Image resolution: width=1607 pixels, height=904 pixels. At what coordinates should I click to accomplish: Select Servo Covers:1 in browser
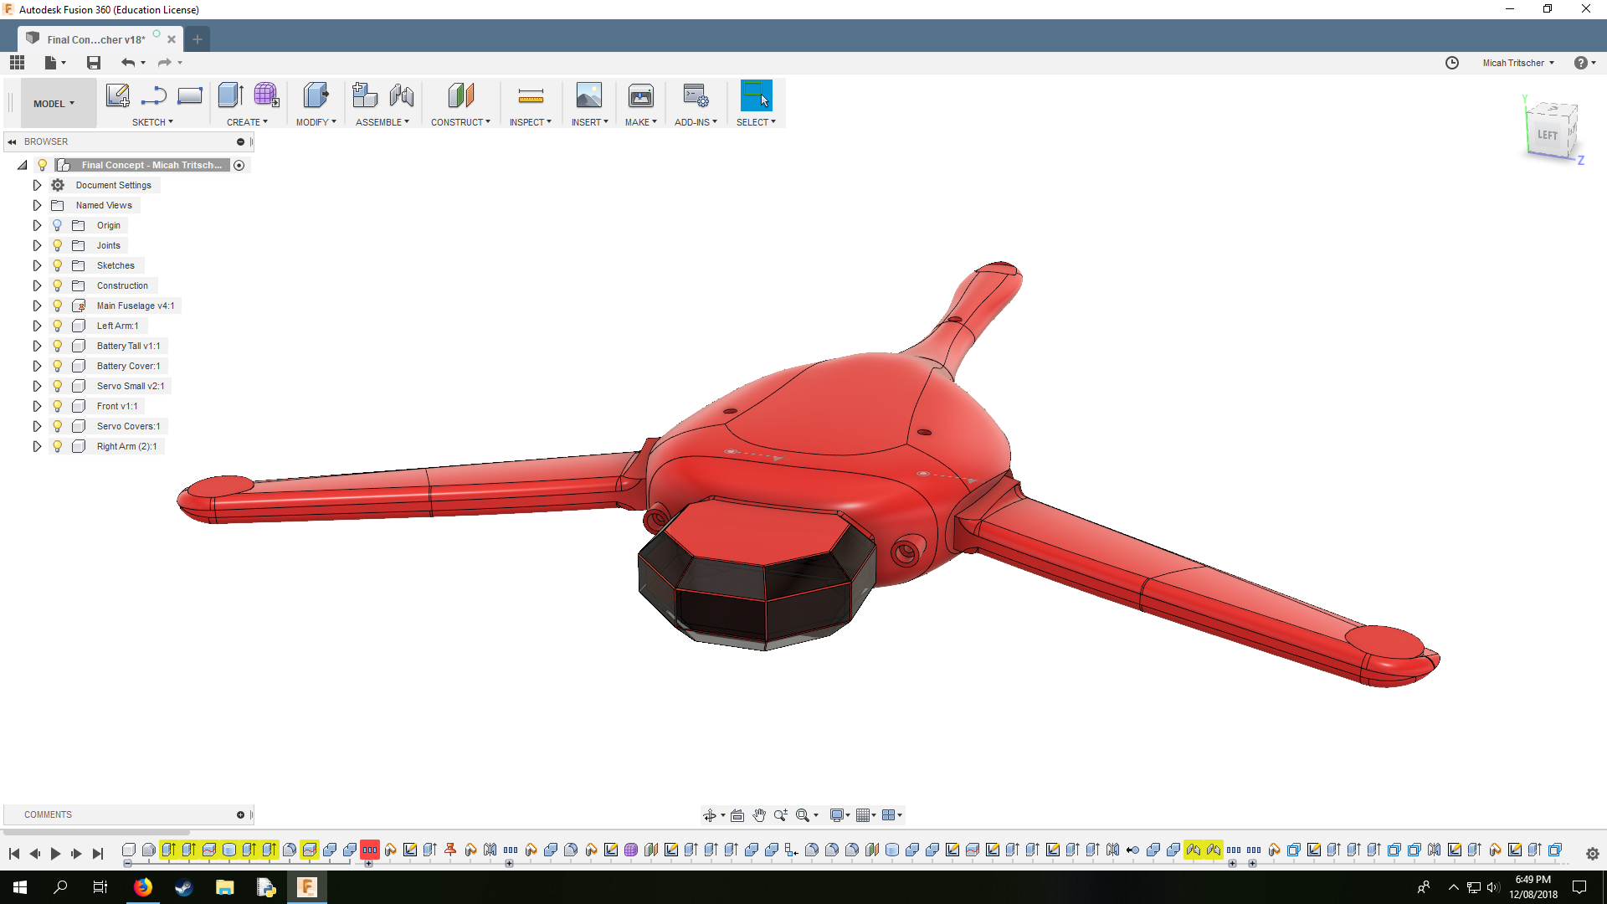128,426
